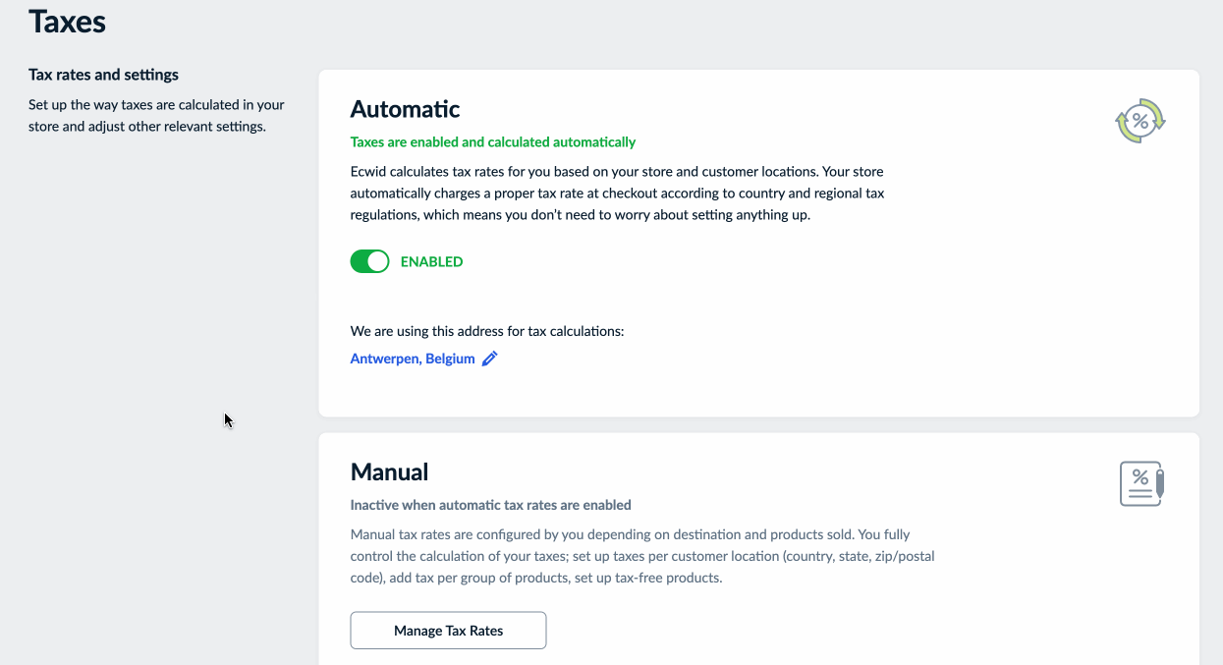
Task: Click 'Inactive when automatic tax rates are enabled' note
Action: (x=491, y=505)
